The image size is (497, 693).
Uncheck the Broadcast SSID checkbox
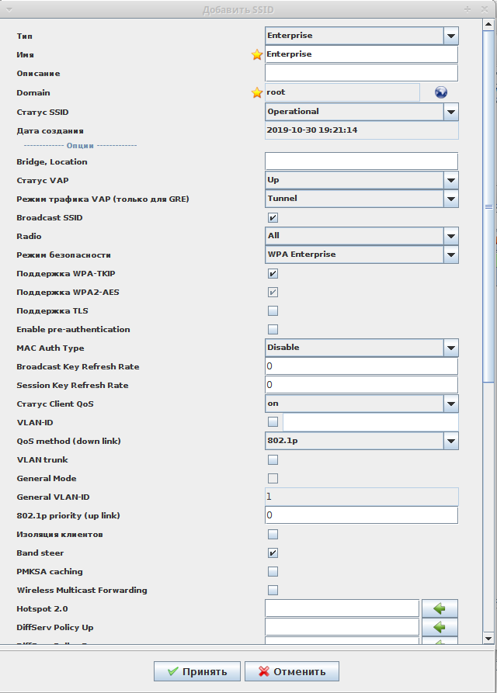pos(273,218)
